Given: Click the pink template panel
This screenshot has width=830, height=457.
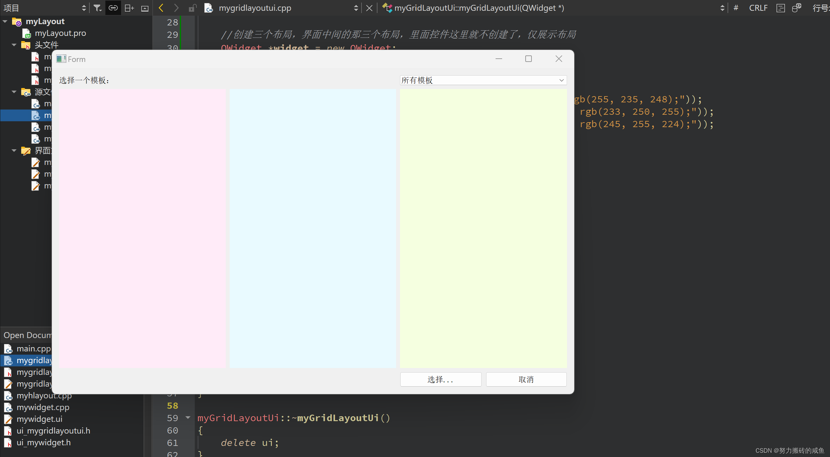Looking at the screenshot, I should point(142,228).
